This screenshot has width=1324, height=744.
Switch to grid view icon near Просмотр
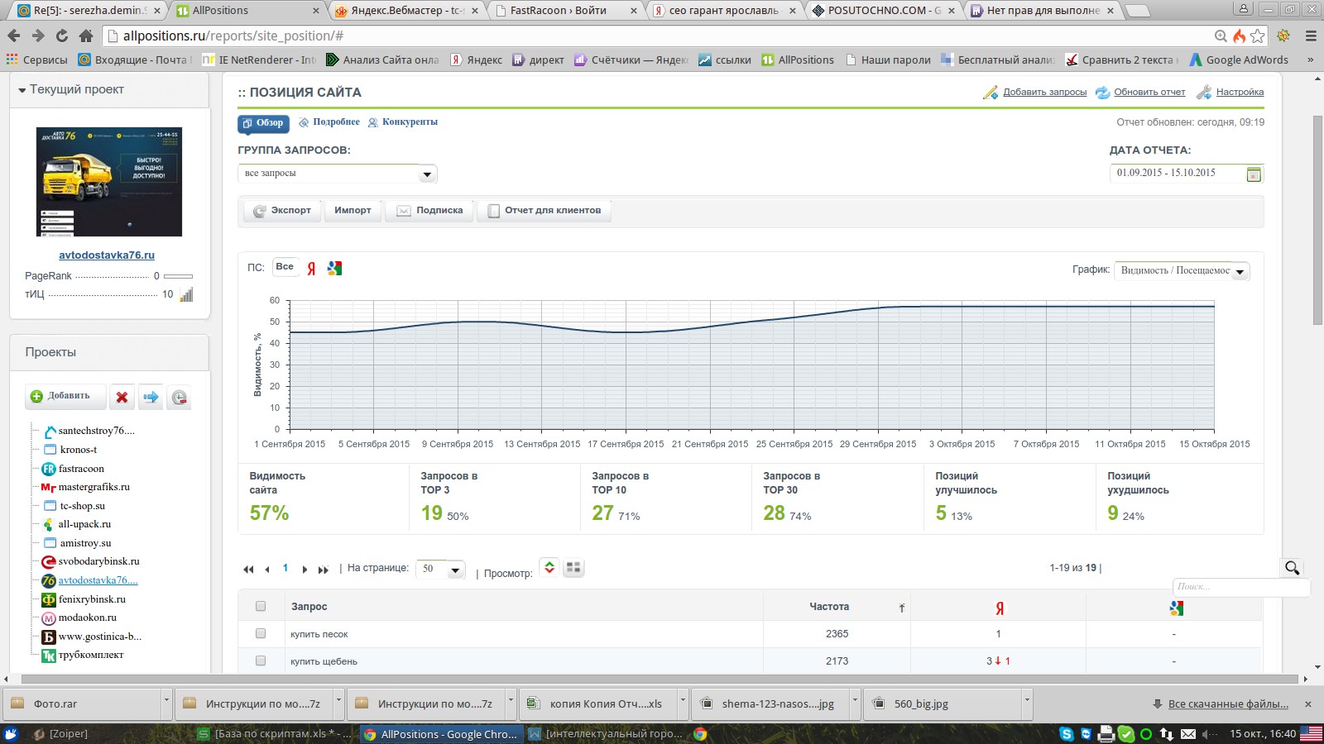(573, 568)
